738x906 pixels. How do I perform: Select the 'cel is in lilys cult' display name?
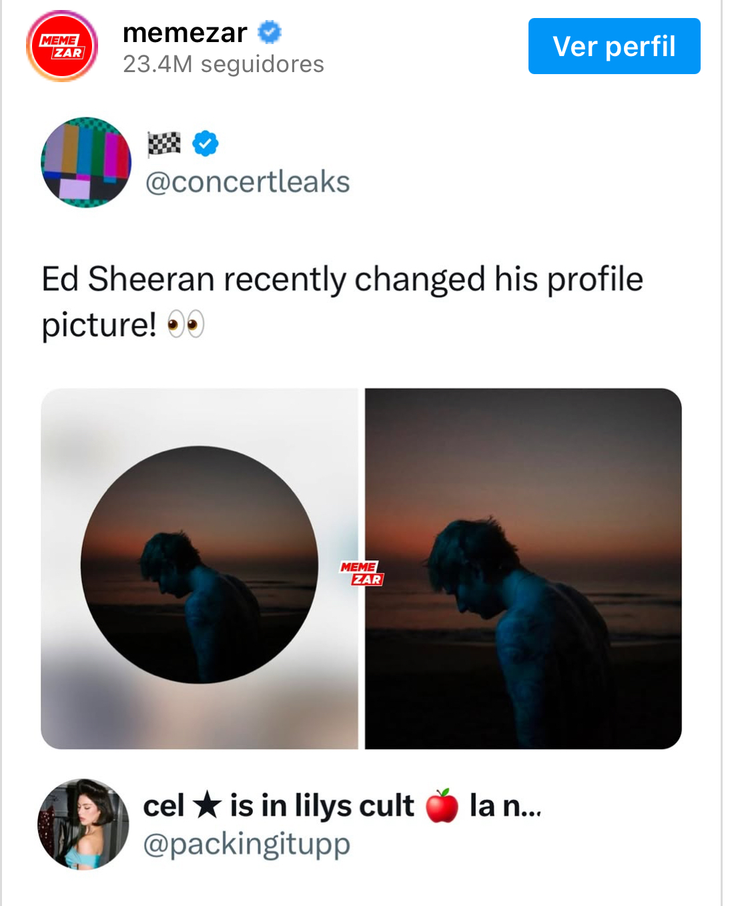(x=278, y=805)
